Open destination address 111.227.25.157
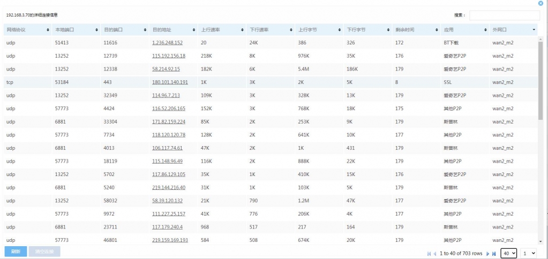The width and height of the screenshot is (548, 259). pos(169,214)
